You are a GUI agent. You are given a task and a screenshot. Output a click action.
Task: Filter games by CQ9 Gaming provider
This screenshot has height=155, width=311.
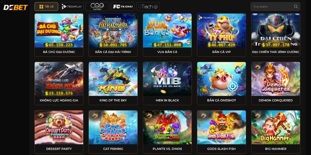97,7
